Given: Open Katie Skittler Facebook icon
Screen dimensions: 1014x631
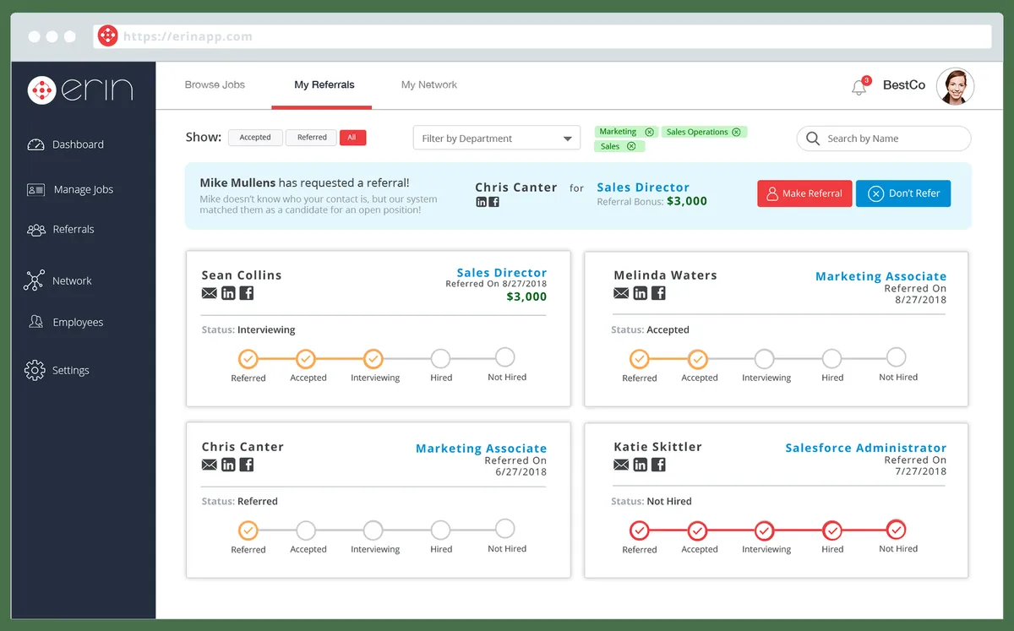Looking at the screenshot, I should coord(659,465).
